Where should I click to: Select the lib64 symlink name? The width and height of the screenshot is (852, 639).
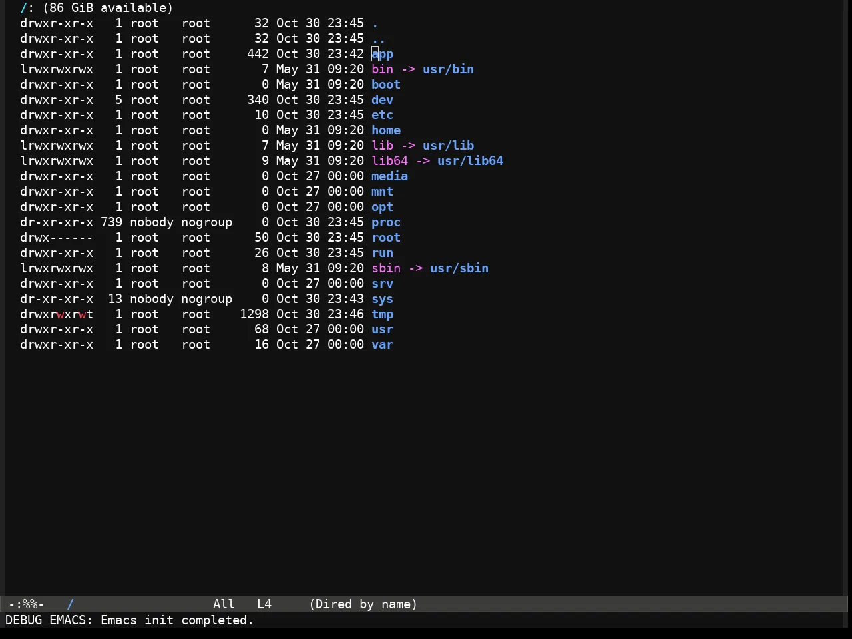390,161
